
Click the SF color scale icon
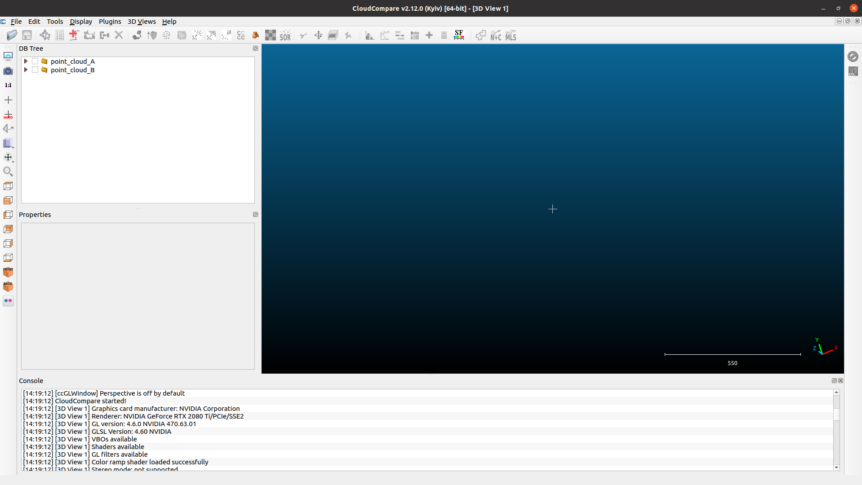coord(458,35)
